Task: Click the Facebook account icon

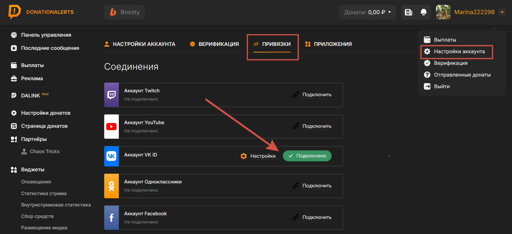Action: pyautogui.click(x=111, y=218)
